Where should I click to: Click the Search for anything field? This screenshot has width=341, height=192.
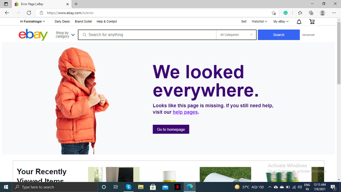(147, 35)
